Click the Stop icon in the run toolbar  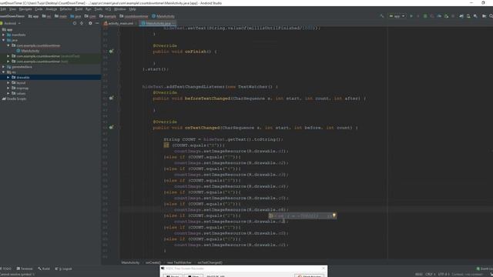pyautogui.click(x=453, y=16)
